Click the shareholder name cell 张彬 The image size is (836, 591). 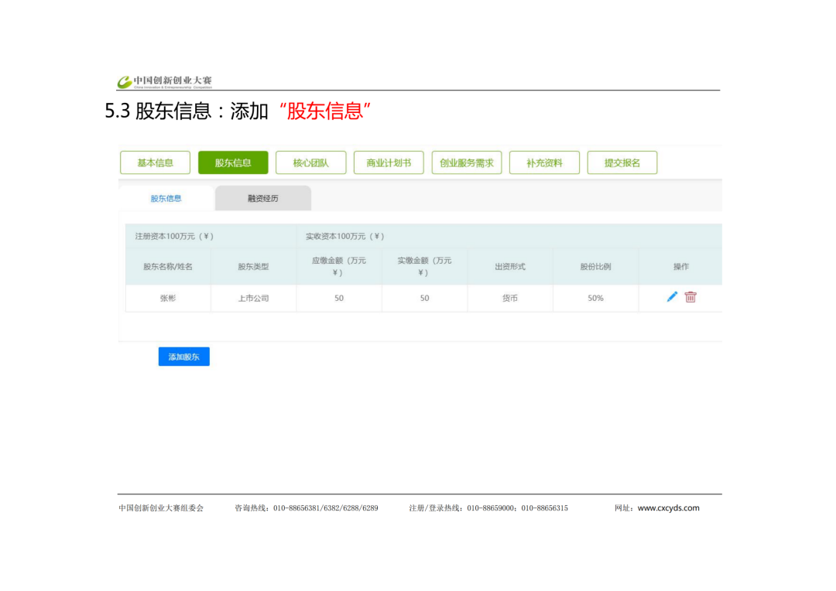pyautogui.click(x=168, y=298)
